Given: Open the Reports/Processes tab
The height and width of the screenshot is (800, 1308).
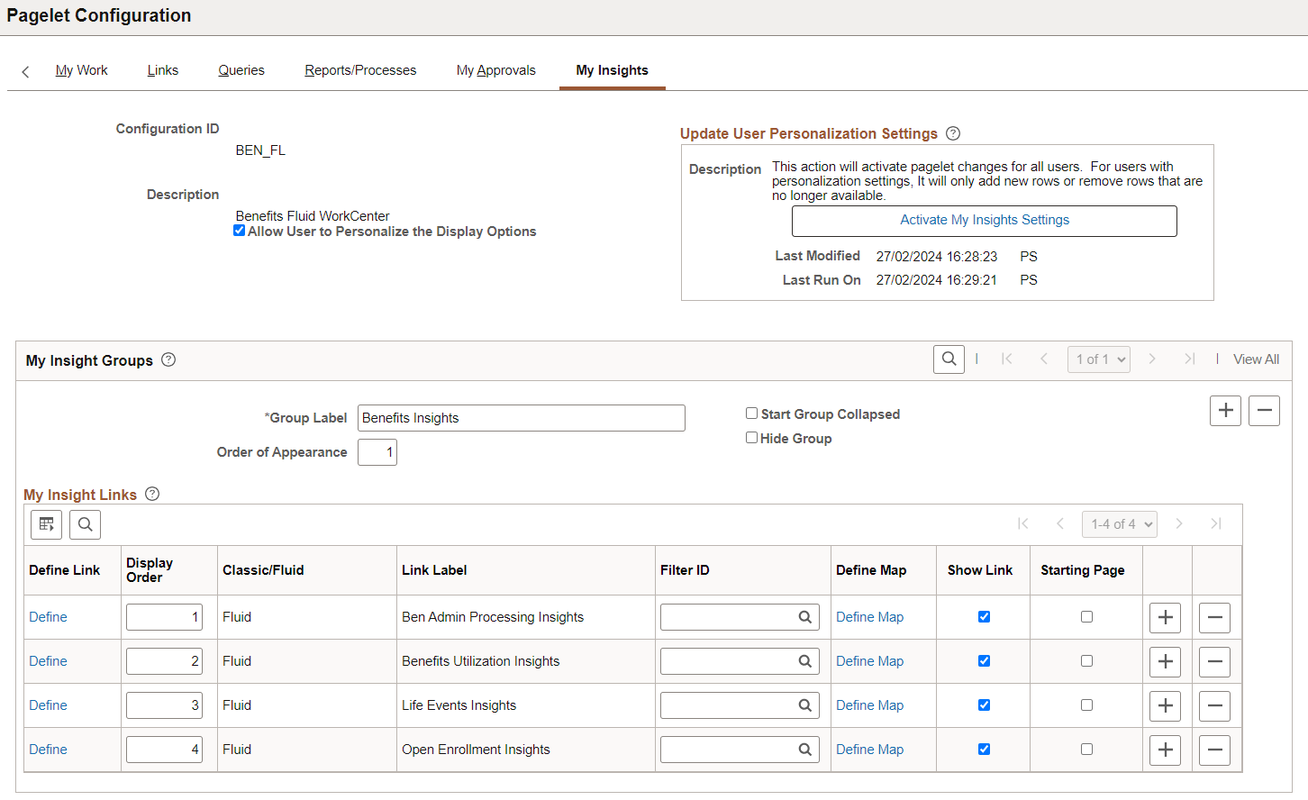Looking at the screenshot, I should tap(359, 69).
